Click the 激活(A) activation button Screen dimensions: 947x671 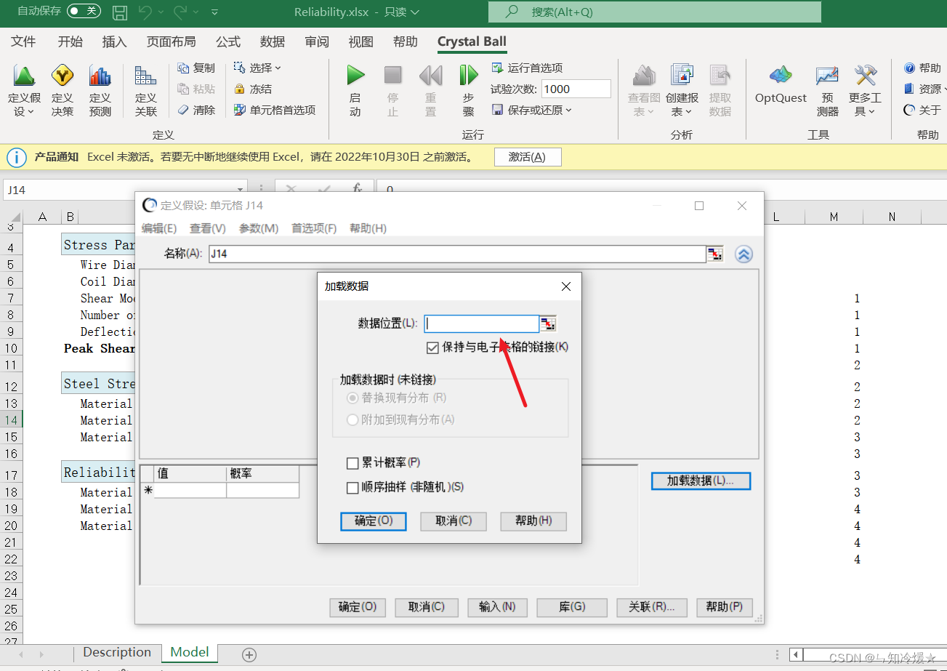tap(528, 156)
